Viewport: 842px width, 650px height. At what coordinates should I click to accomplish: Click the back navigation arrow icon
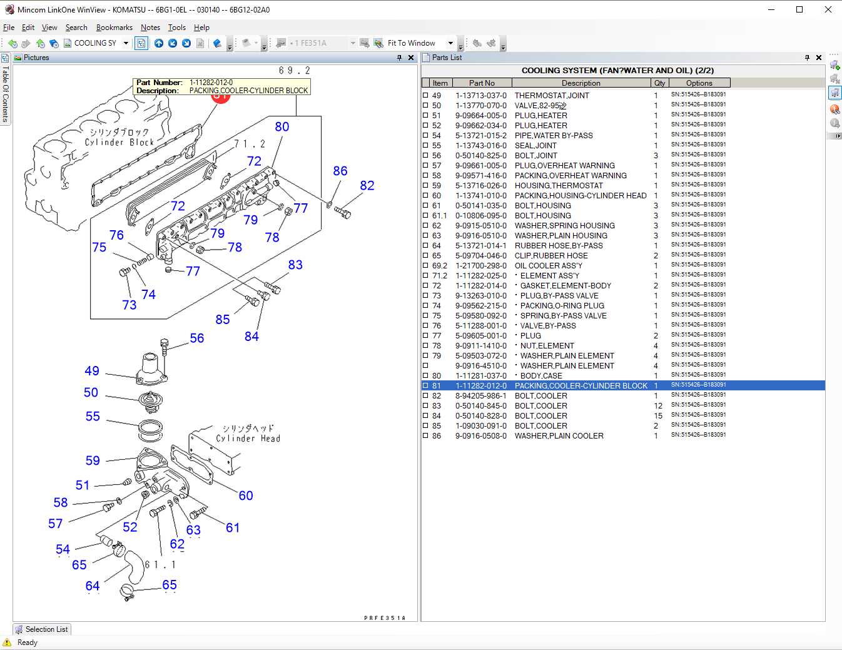click(x=13, y=43)
